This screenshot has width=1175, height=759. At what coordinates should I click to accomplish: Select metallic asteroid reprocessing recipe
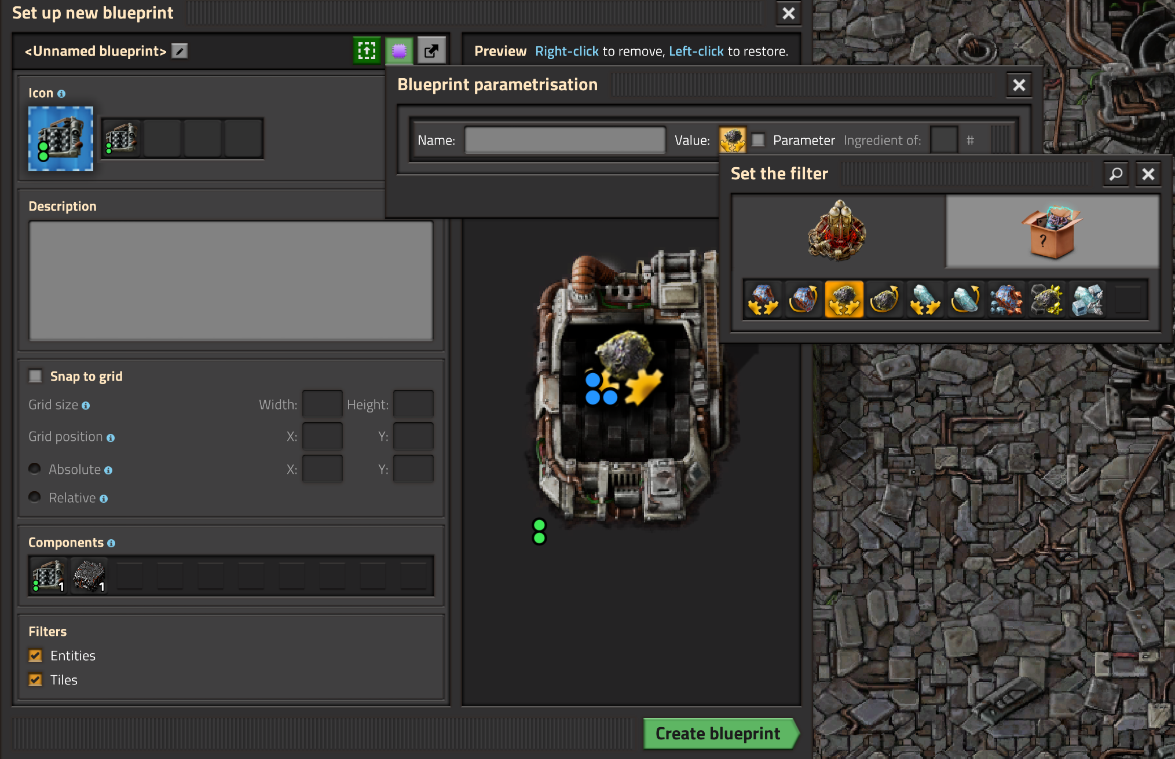[803, 300]
